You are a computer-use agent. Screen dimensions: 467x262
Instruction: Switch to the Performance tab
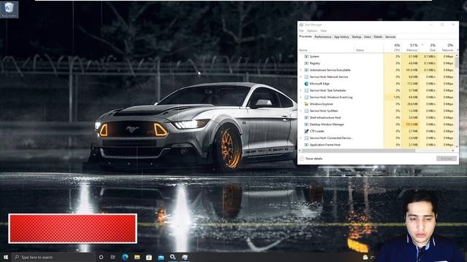(323, 37)
